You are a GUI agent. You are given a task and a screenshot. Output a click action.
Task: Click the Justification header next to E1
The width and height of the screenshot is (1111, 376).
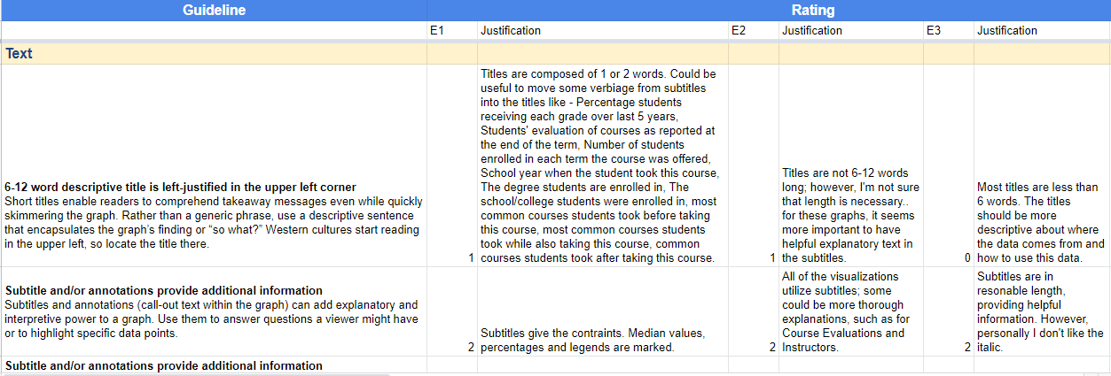pos(601,31)
